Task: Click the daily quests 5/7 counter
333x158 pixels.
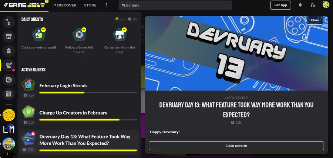Action: click(x=120, y=19)
